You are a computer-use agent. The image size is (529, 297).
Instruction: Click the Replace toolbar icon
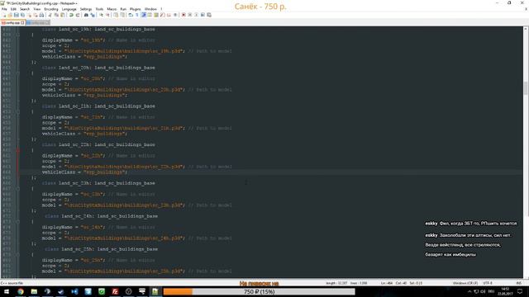point(93,15)
